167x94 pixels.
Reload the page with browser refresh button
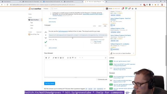click(8, 5)
